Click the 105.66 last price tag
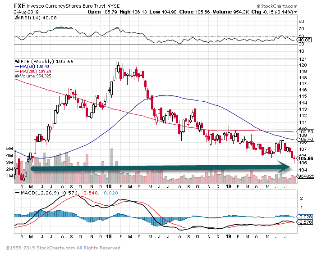The image size is (326, 253). [x=306, y=158]
